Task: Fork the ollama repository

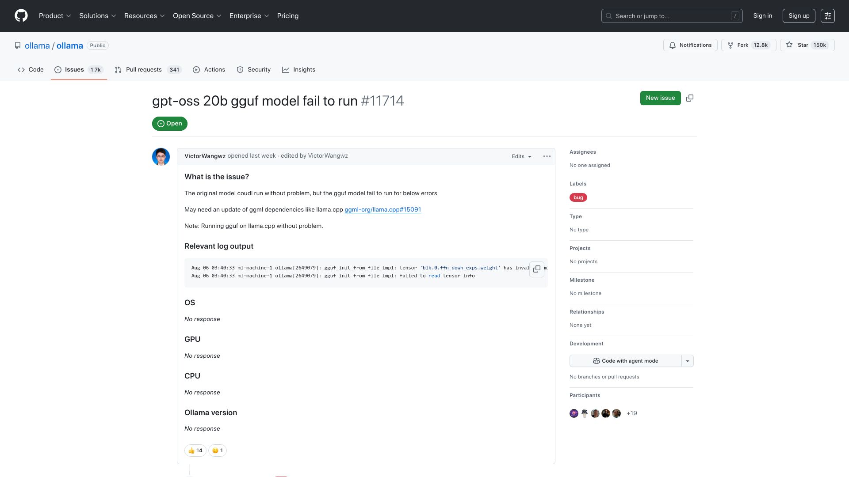Action: (x=749, y=45)
